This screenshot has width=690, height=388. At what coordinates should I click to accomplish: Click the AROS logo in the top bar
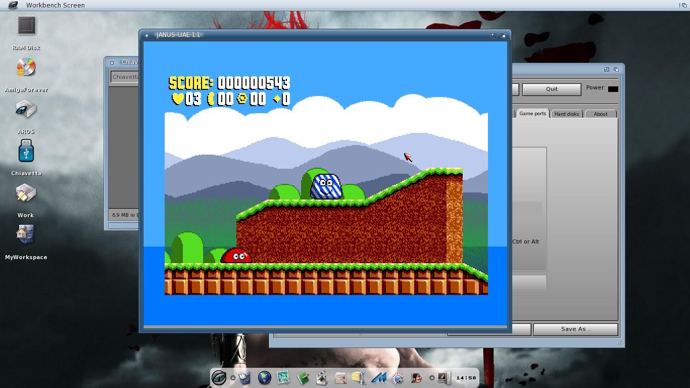click(13, 5)
